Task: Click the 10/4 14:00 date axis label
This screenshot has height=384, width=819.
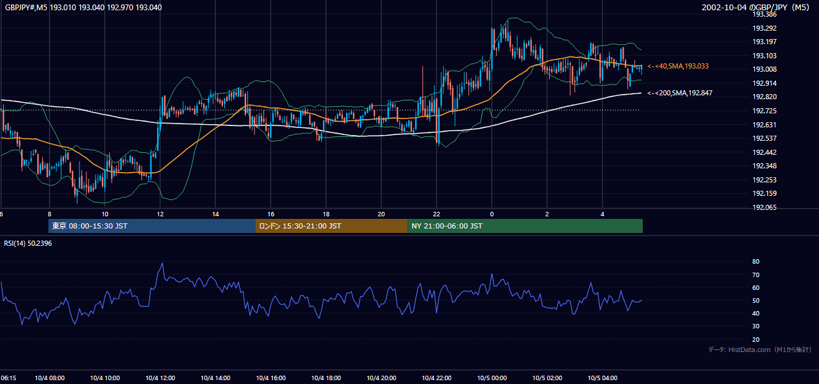Action: [216, 378]
